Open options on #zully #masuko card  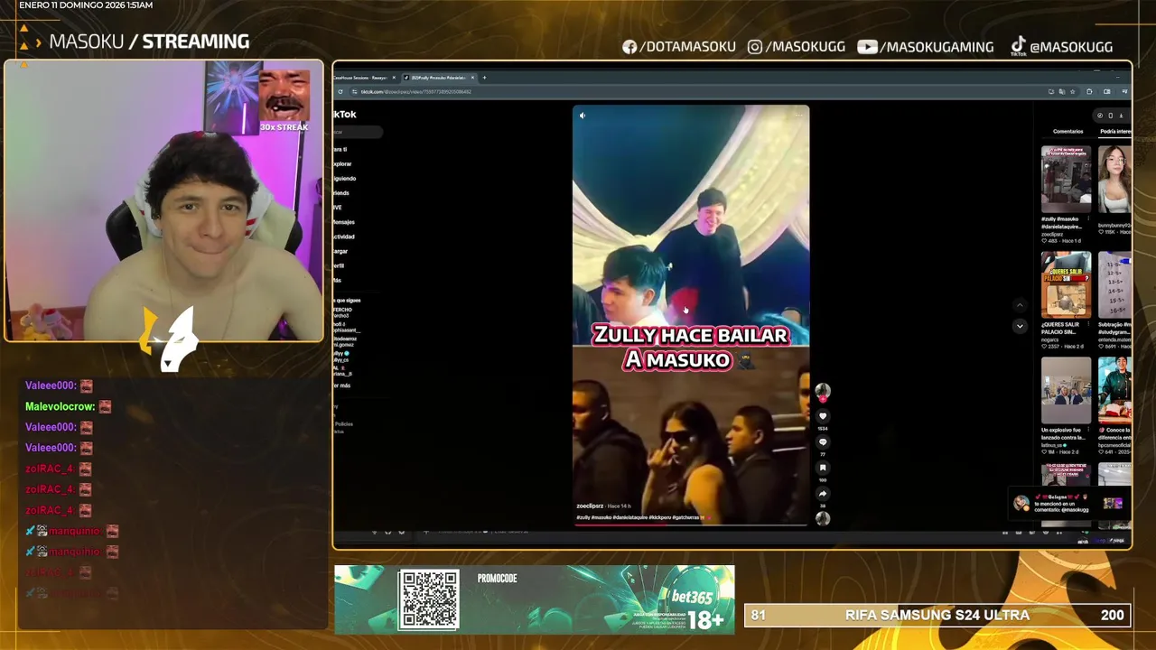[x=1088, y=218]
